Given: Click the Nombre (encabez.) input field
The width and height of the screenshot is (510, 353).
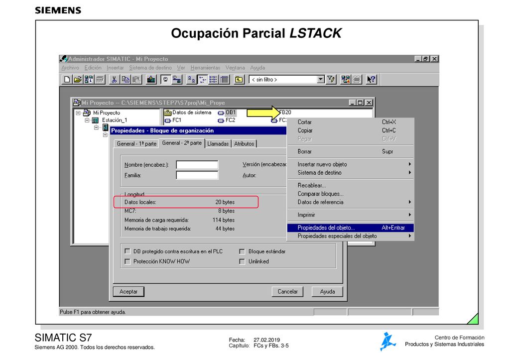Looking at the screenshot, I should [197, 165].
